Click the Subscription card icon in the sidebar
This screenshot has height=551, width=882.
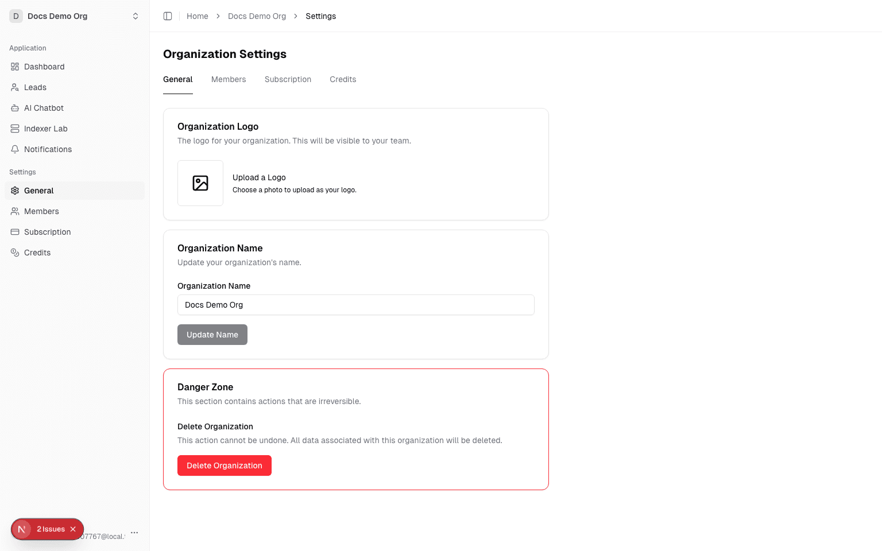[15, 232]
